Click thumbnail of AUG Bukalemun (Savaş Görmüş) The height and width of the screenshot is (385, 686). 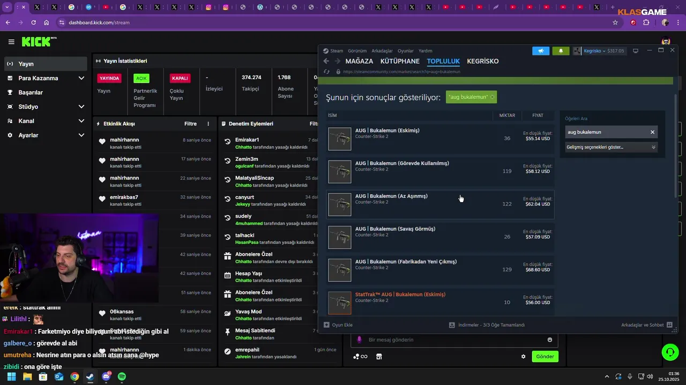tap(340, 237)
